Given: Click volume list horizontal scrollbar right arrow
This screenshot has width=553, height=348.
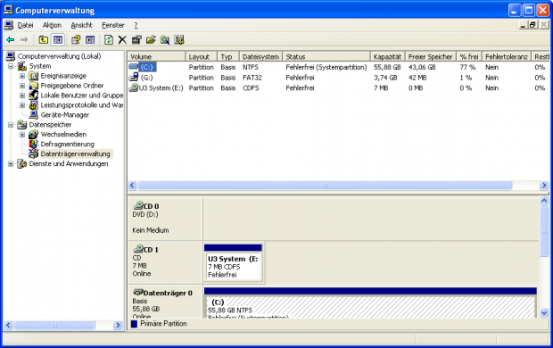Looking at the screenshot, I should click(x=544, y=186).
